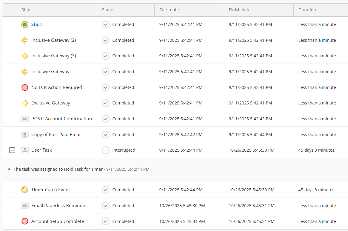Sort by the Step column header

coord(26,10)
